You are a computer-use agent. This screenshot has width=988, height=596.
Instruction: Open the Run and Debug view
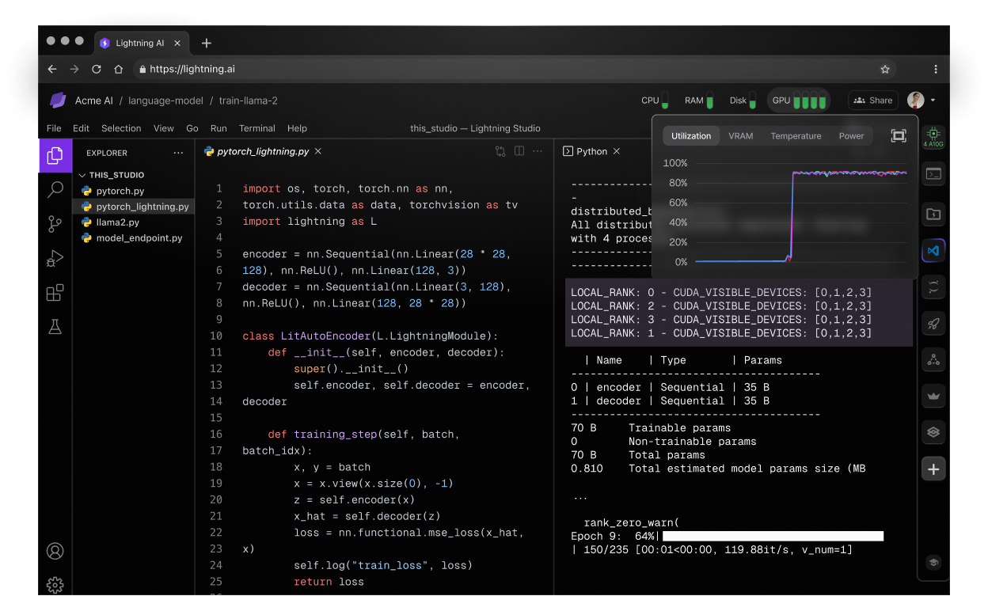(x=55, y=259)
